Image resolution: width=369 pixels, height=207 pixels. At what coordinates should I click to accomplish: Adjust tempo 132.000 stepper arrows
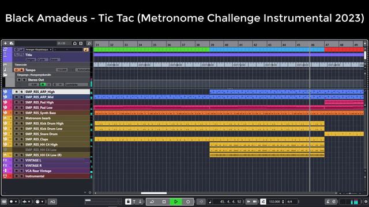click(x=283, y=202)
